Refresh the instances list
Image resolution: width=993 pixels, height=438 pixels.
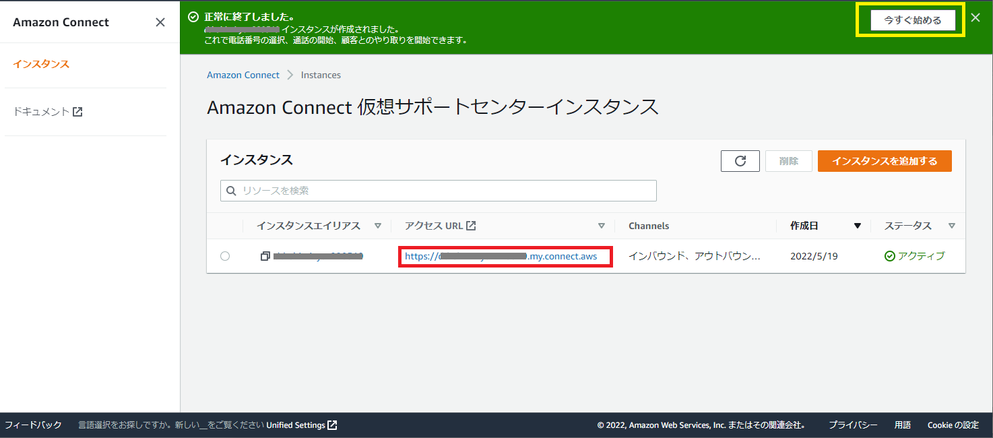740,161
